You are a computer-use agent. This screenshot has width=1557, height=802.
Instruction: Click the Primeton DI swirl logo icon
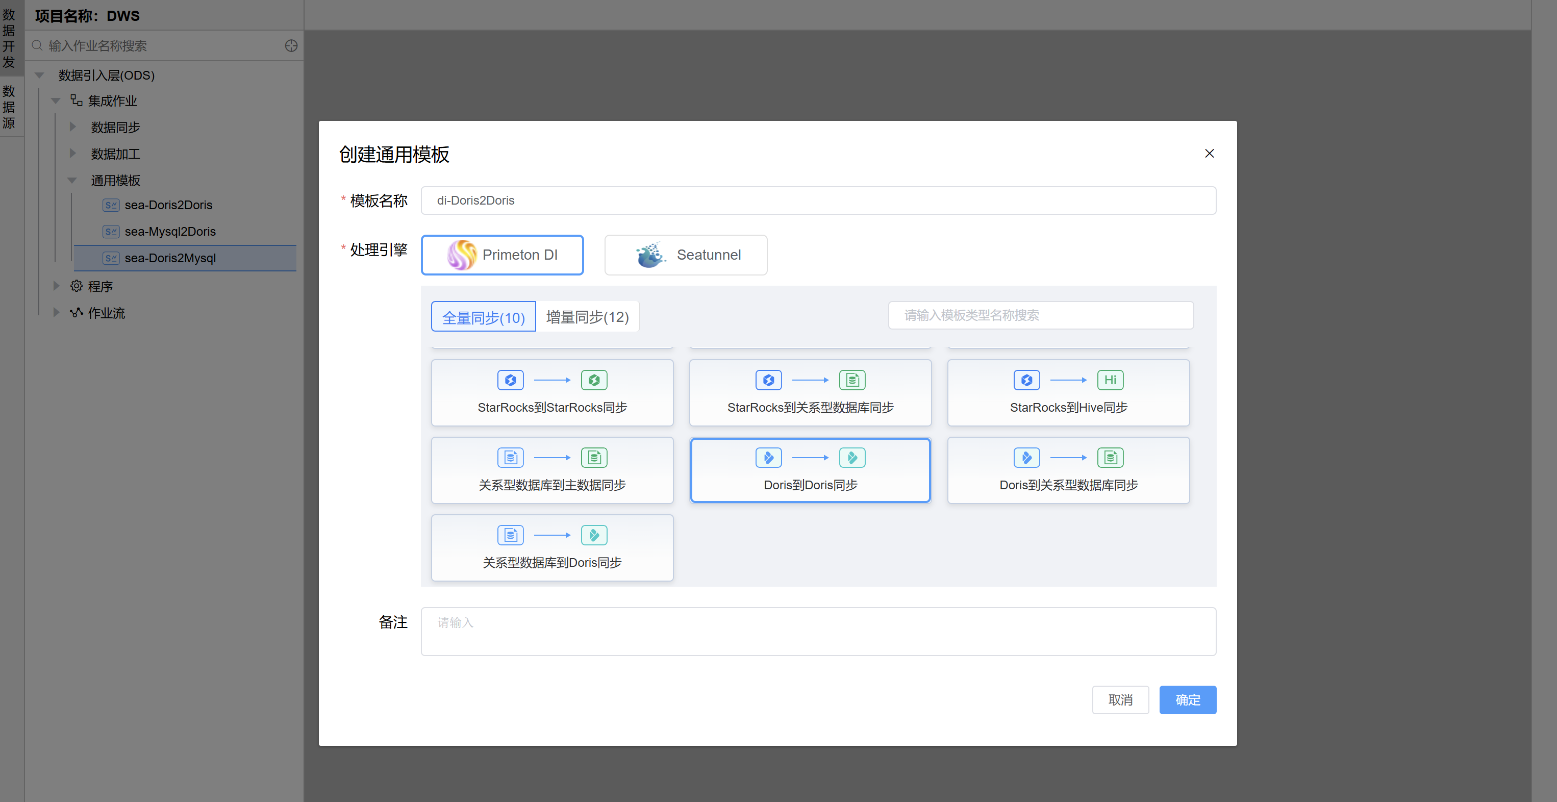pyautogui.click(x=461, y=255)
